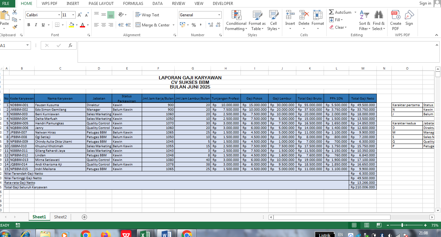
Task: Toggle Bottom Align (highlighted)
Action: pos(111,15)
